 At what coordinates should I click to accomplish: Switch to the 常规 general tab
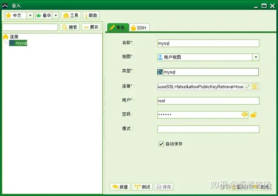point(117,27)
